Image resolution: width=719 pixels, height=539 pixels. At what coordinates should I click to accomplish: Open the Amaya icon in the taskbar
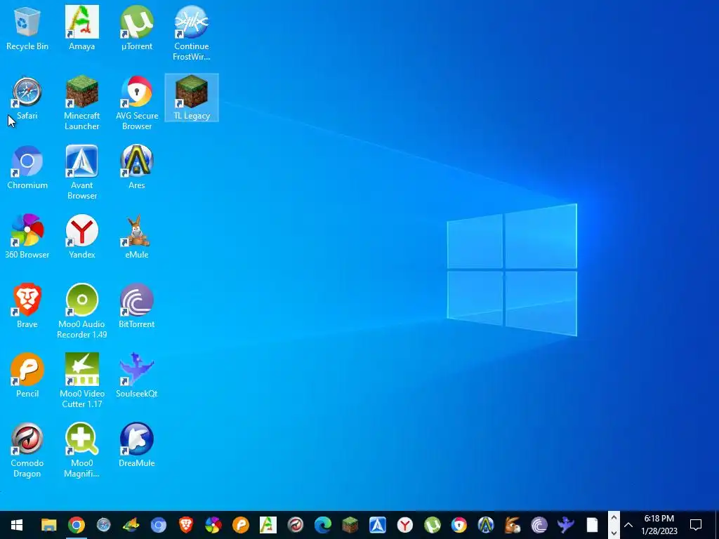tap(268, 525)
